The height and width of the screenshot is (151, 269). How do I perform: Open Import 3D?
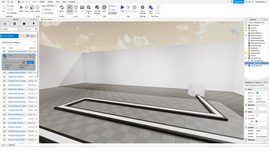point(89,9)
